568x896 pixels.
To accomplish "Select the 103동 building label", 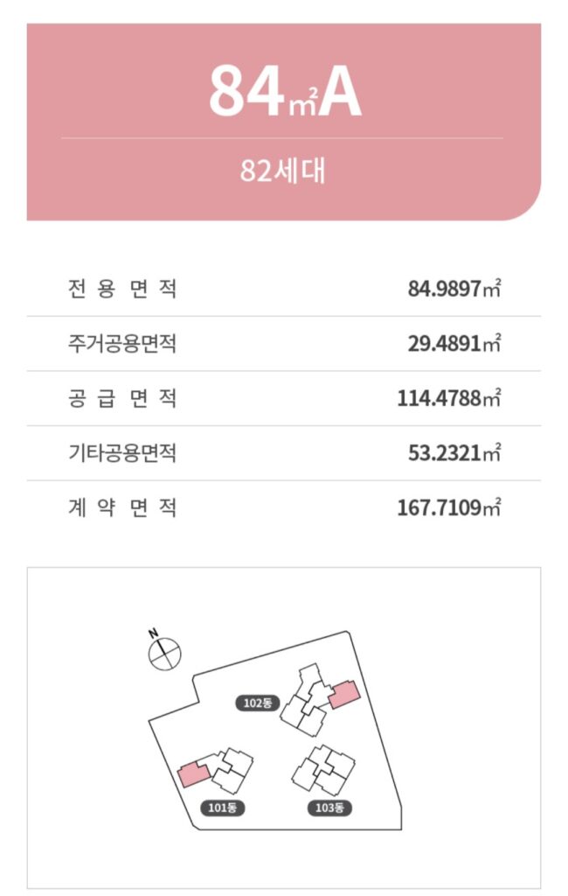I will [x=329, y=808].
